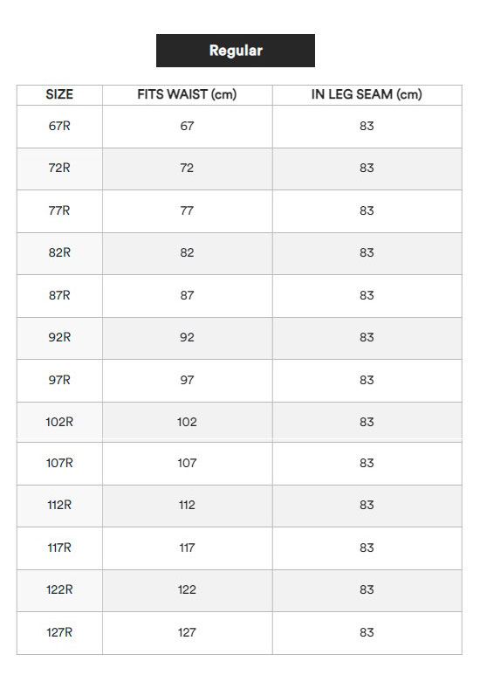Click the 87R size cell
480x675 pixels.
tap(59, 296)
